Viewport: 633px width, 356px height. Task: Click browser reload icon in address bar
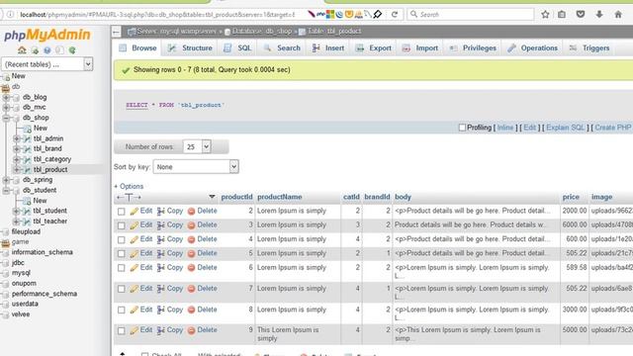pyautogui.click(x=395, y=15)
